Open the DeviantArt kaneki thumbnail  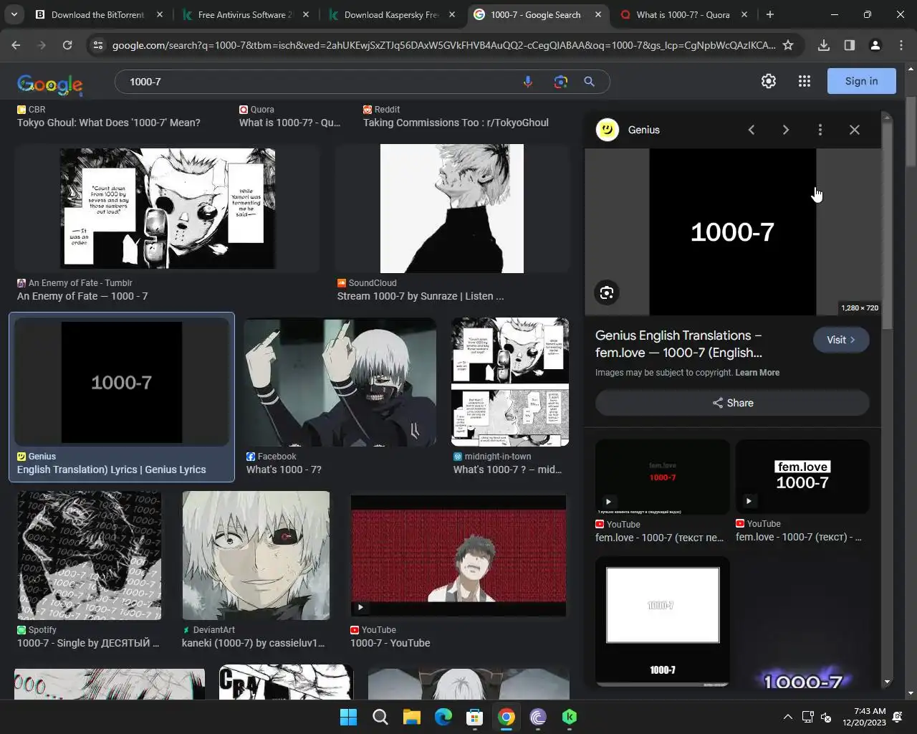256,556
